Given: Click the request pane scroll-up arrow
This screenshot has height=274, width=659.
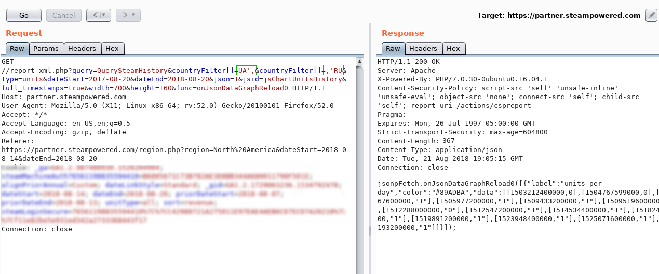Looking at the screenshot, I should 359,61.
